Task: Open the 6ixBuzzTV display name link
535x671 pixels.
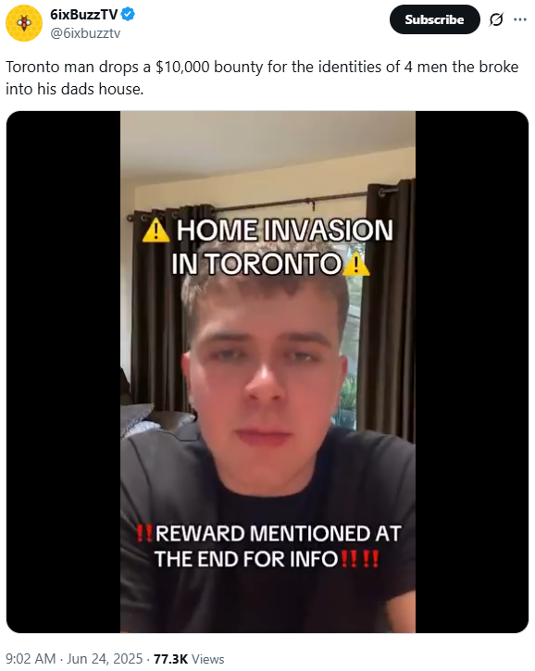Action: [84, 15]
